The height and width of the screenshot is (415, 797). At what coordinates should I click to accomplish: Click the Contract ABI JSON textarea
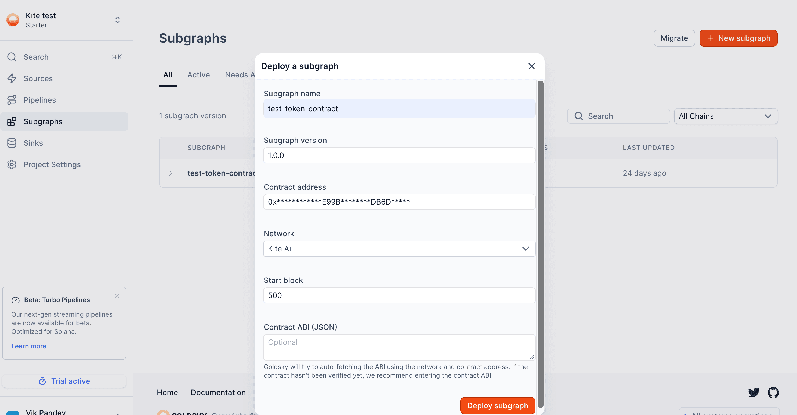pyautogui.click(x=399, y=347)
